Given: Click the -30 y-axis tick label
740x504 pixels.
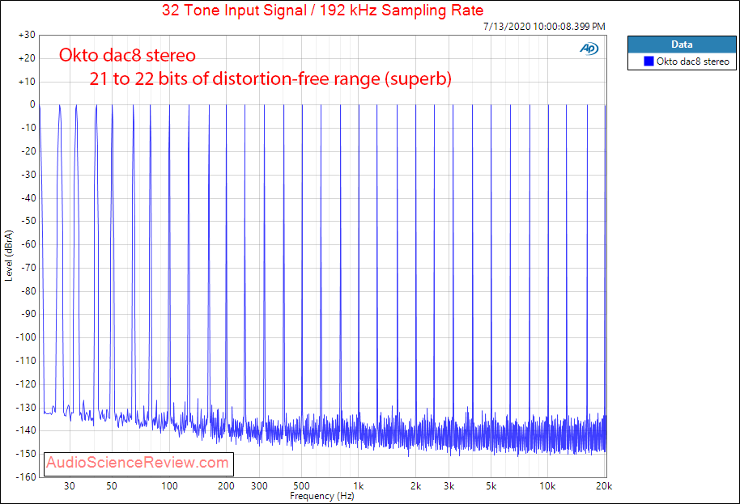Looking at the screenshot, I should click(28, 175).
